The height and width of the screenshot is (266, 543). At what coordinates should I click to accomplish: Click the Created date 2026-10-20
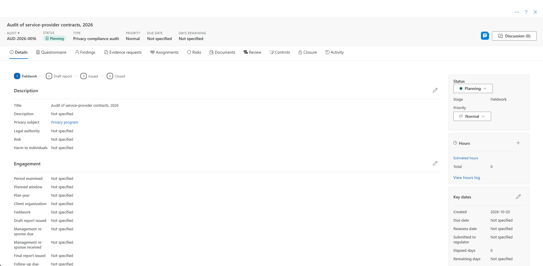tap(500, 212)
